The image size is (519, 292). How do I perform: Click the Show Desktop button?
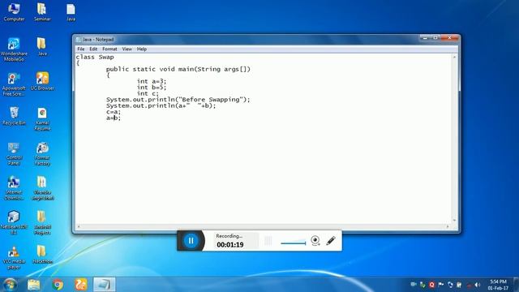tap(517, 285)
